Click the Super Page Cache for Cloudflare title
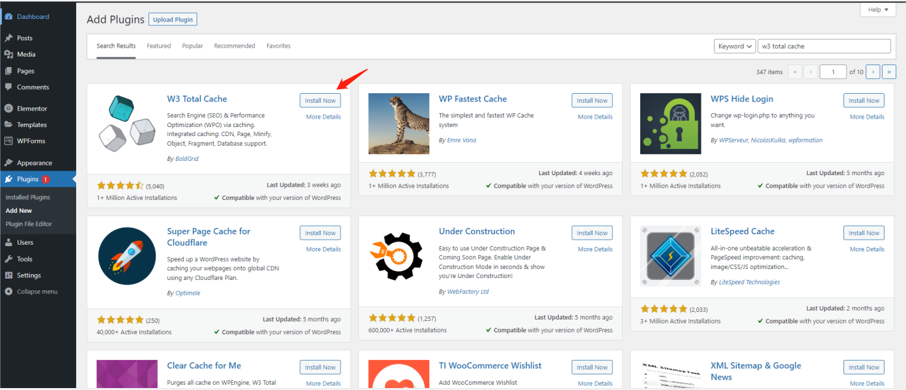 (x=208, y=237)
